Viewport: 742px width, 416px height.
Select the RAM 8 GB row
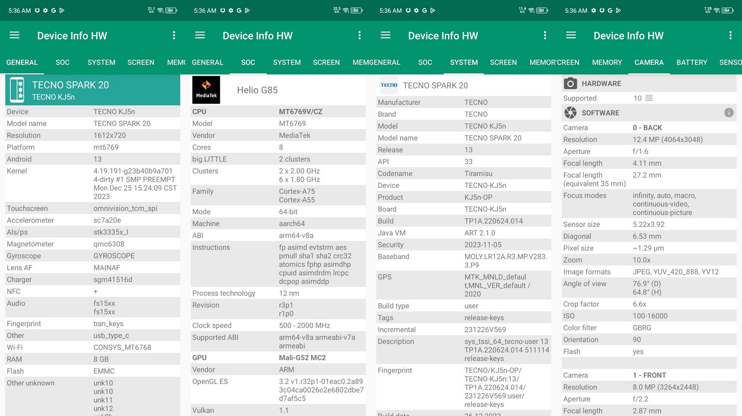93,359
